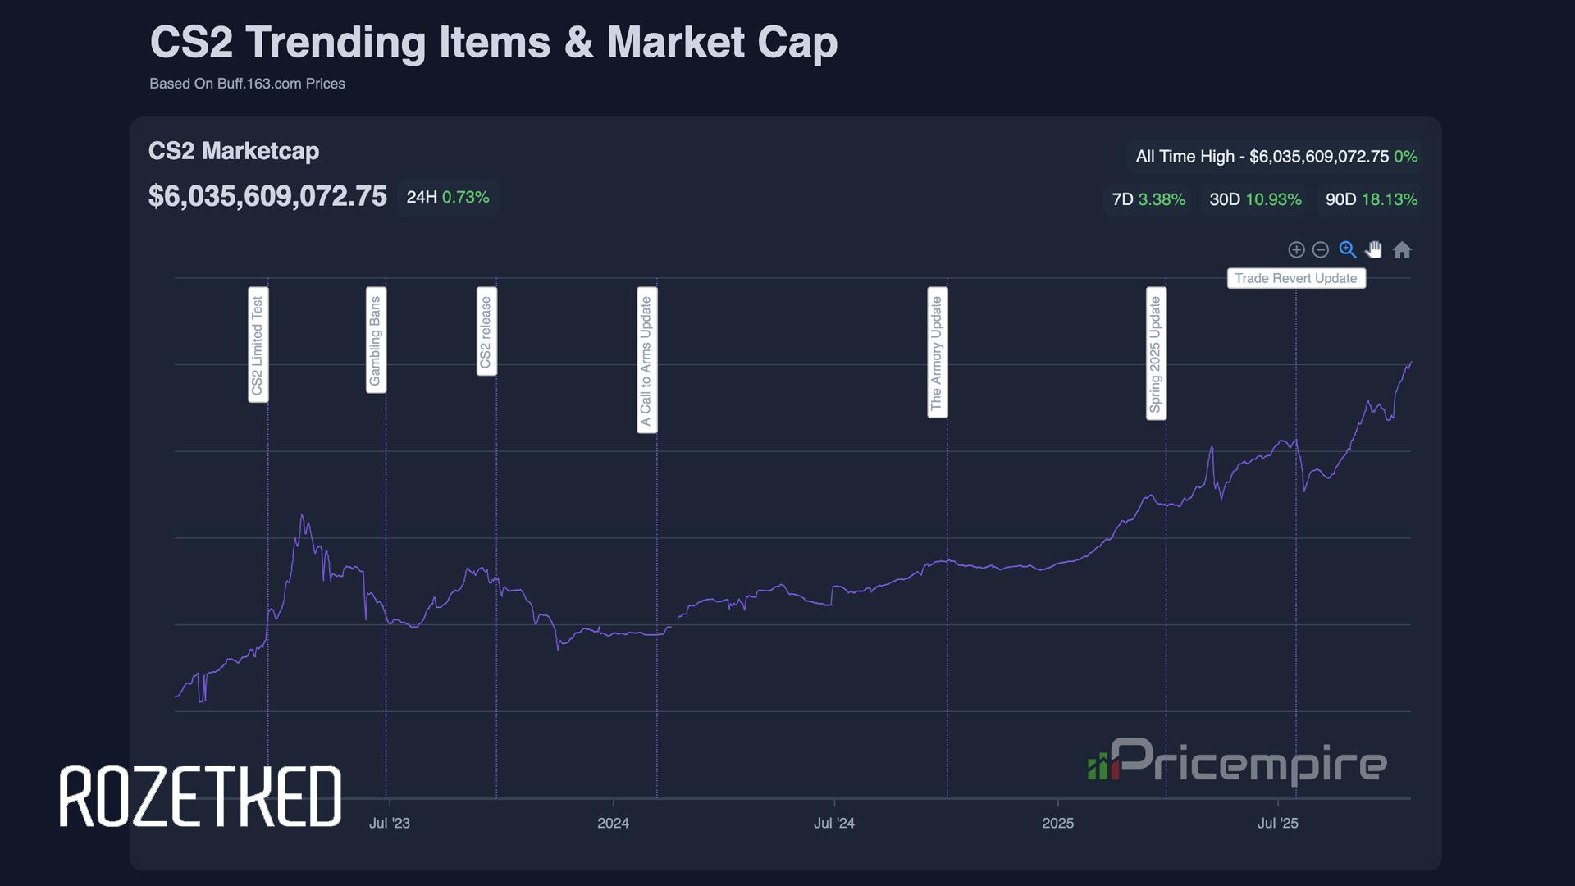Select the 90D change badge
The image size is (1575, 886).
click(x=1371, y=199)
